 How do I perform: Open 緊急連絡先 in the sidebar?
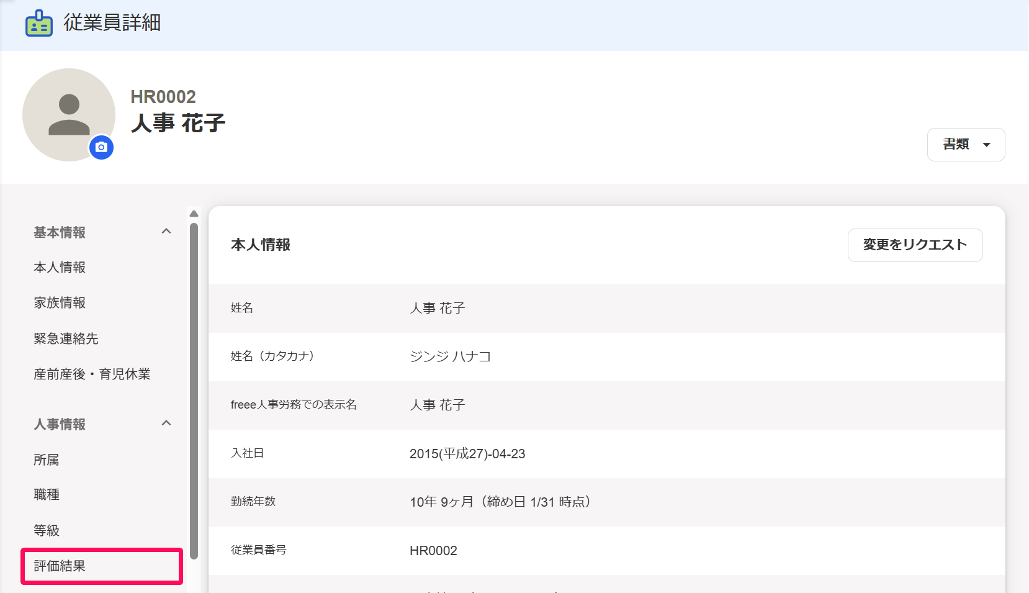(66, 339)
